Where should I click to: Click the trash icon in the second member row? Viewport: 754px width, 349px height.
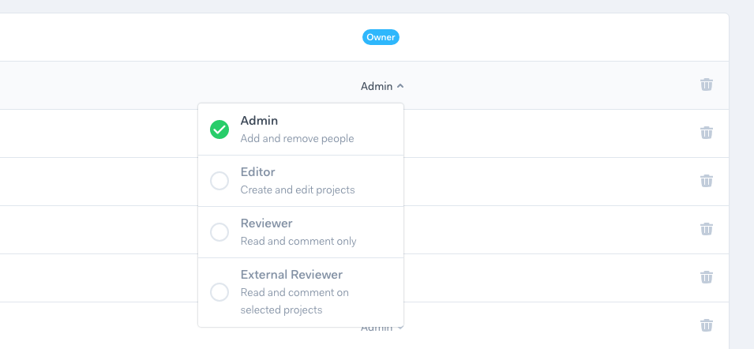(x=706, y=133)
